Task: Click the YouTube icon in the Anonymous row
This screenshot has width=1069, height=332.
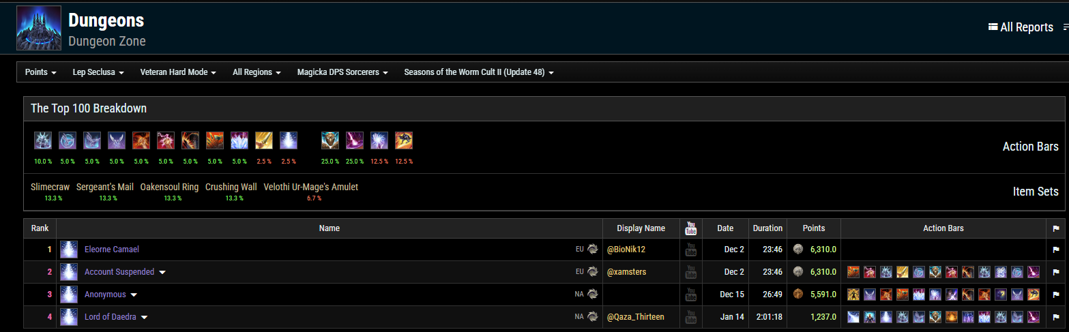Action: (690, 295)
